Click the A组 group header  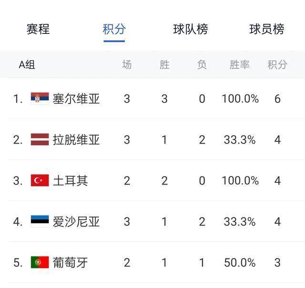coord(27,65)
